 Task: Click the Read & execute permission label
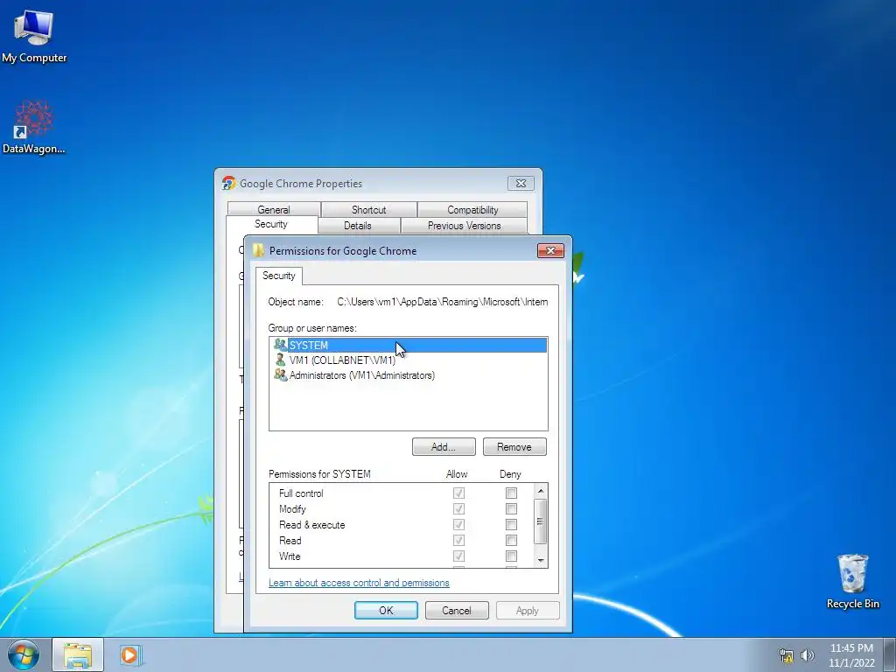click(x=312, y=525)
